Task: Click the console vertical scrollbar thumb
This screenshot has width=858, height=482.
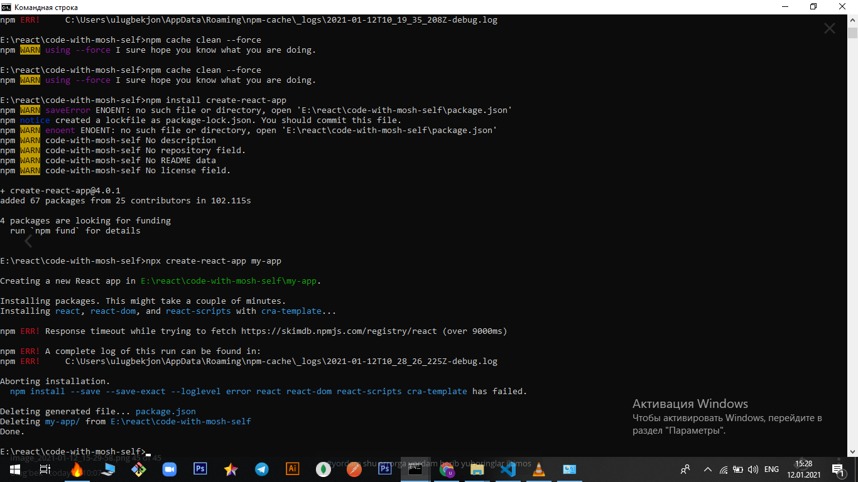Action: pos(852,35)
